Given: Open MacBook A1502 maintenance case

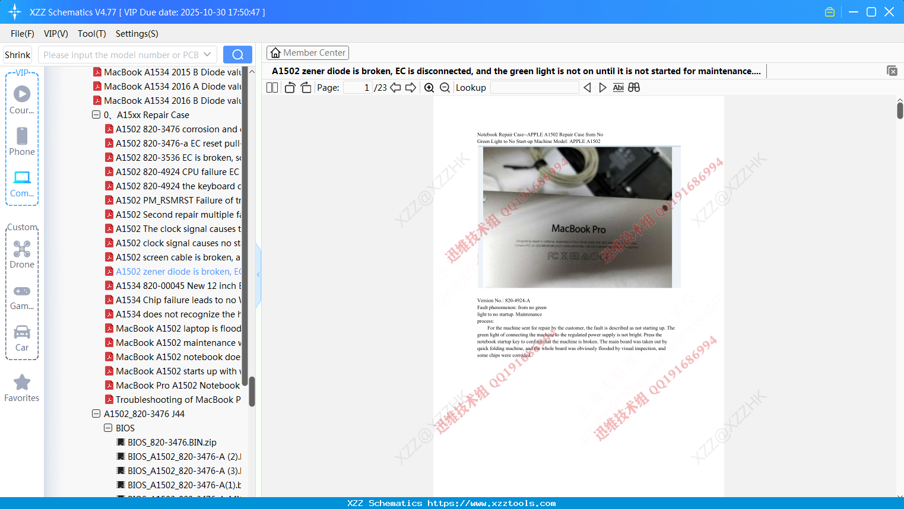Looking at the screenshot, I should tap(173, 343).
